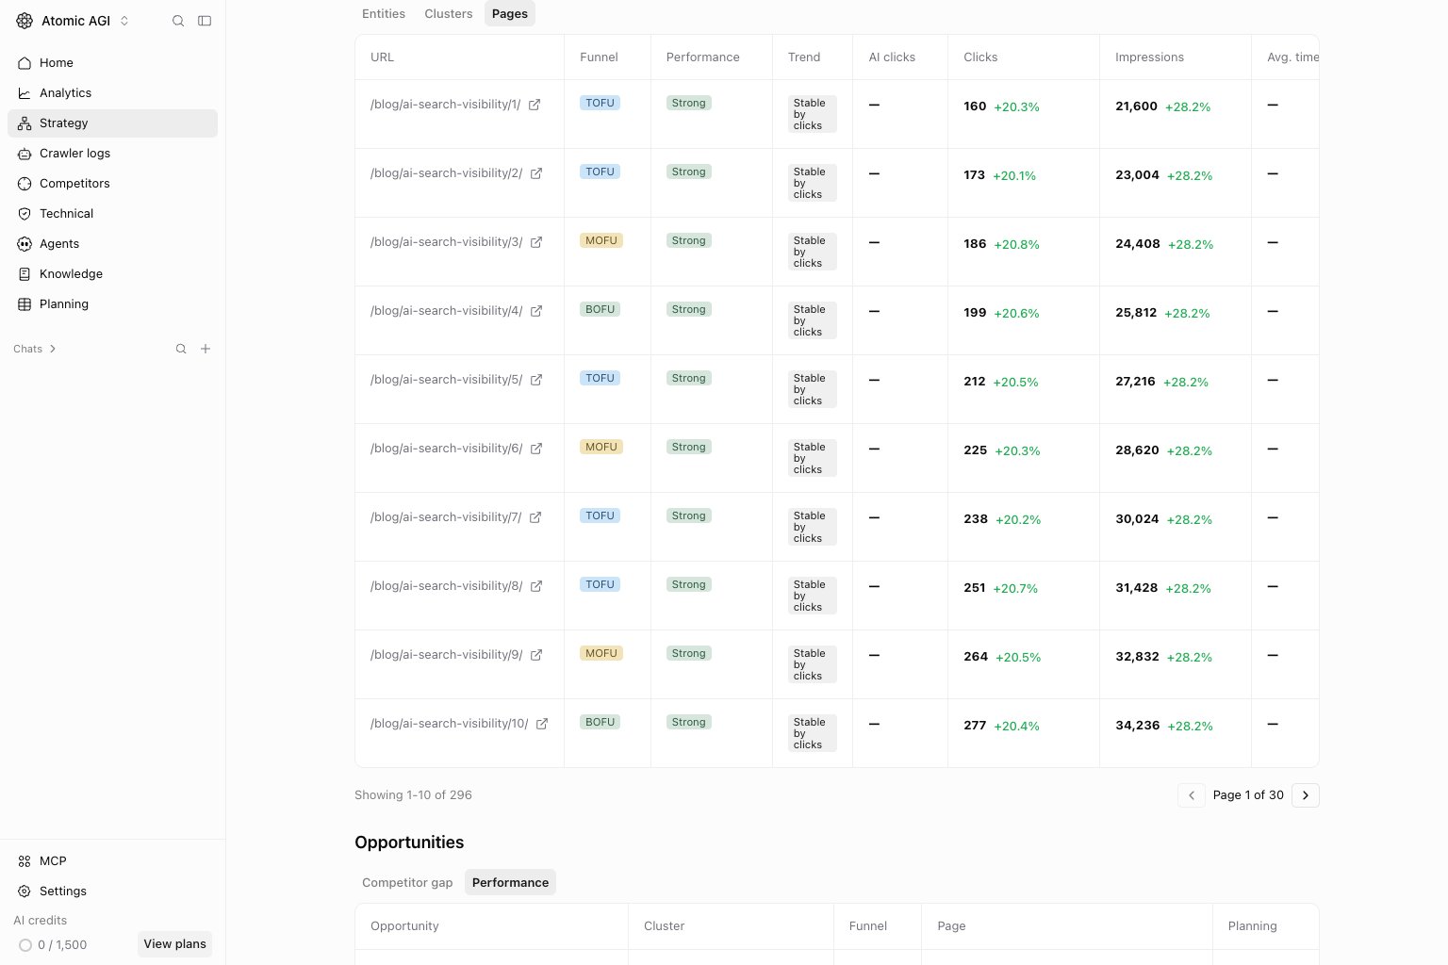Switch to the Clusters tab
The image size is (1448, 965).
[449, 14]
